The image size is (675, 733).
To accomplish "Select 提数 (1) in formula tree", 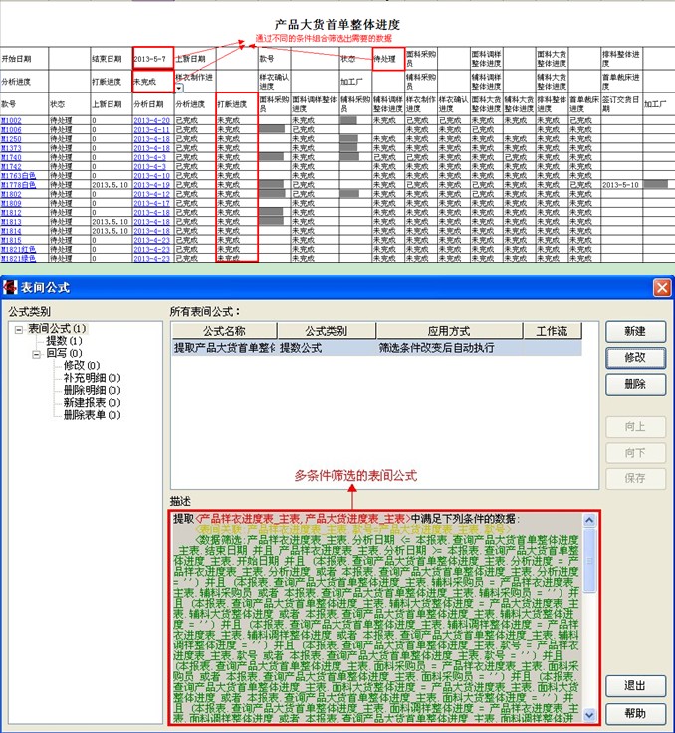I will point(63,341).
